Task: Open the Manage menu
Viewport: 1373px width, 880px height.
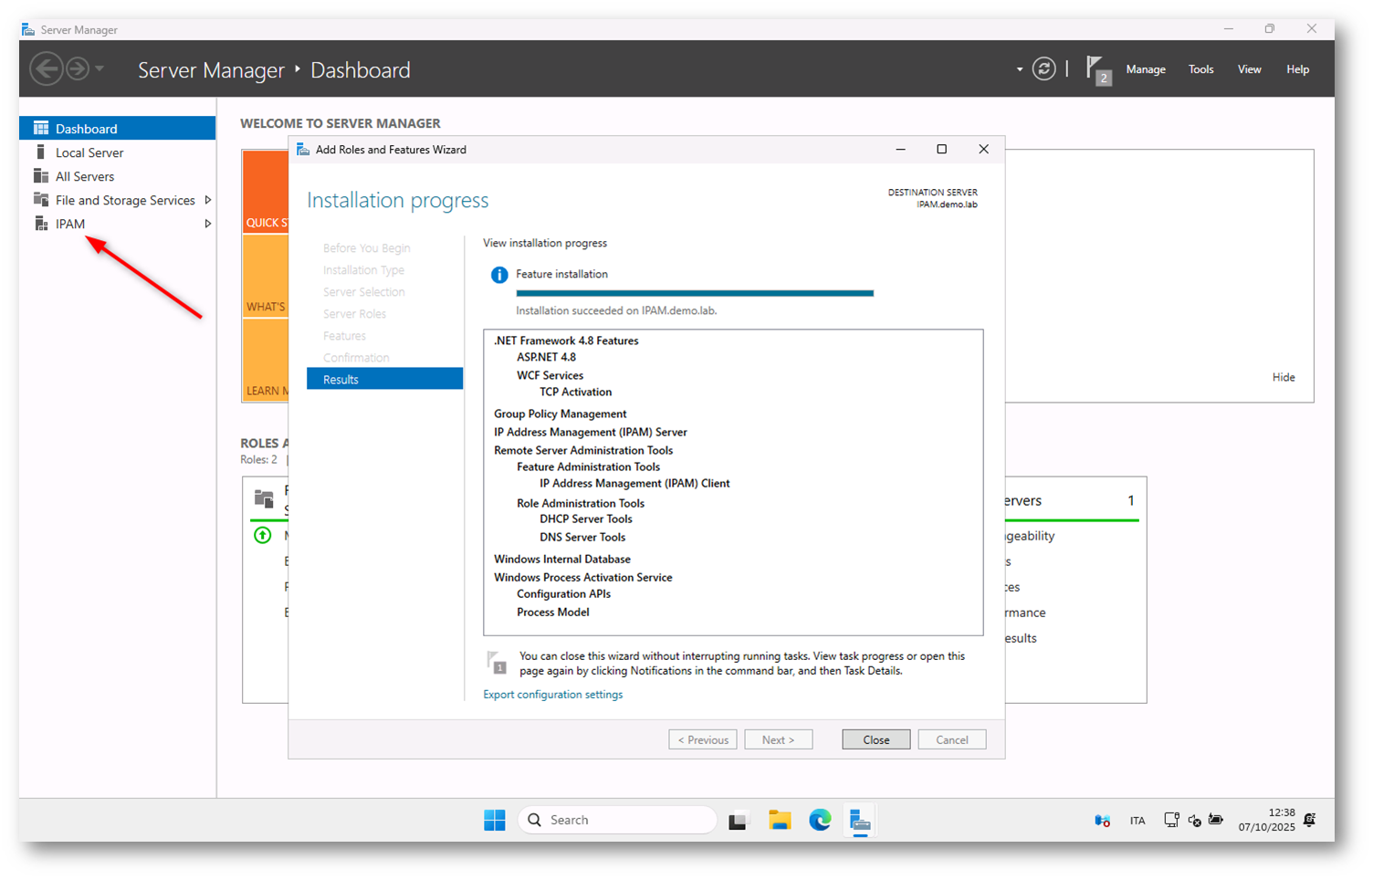Action: tap(1146, 69)
